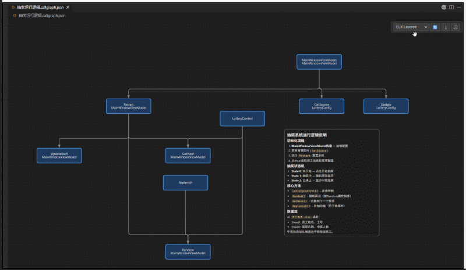Click the split editor icon

tap(451, 7)
